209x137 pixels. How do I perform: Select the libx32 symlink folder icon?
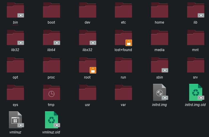(x=88, y=37)
